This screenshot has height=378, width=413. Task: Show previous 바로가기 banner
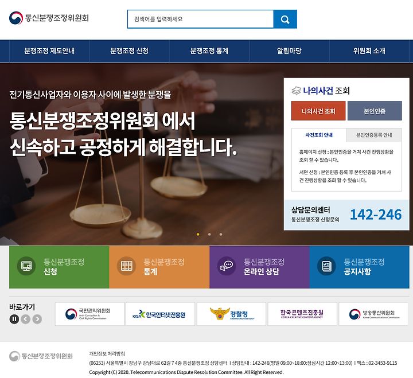(x=26, y=319)
